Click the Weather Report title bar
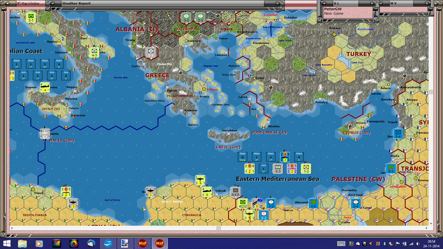This screenshot has width=443, height=249. (x=163, y=3)
